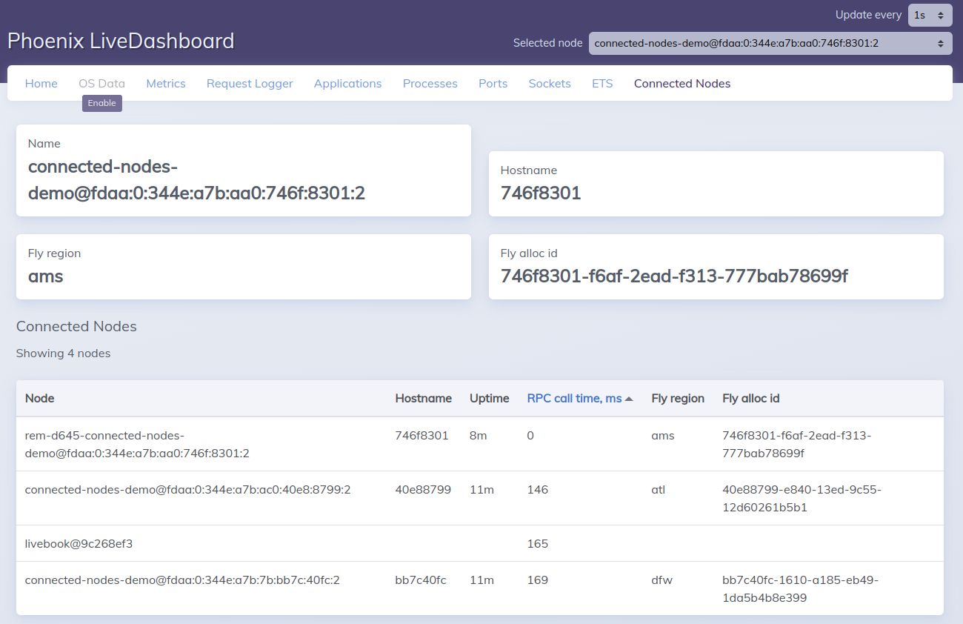Open the Processes tab
Screen dimensions: 963x624
pyautogui.click(x=430, y=83)
